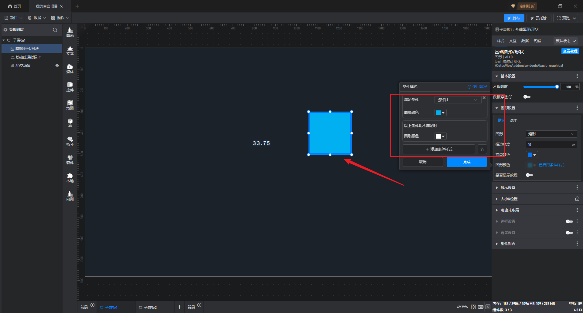583x313 pixels.
Task: Click the 描边宽度 input field
Action: [x=549, y=145]
